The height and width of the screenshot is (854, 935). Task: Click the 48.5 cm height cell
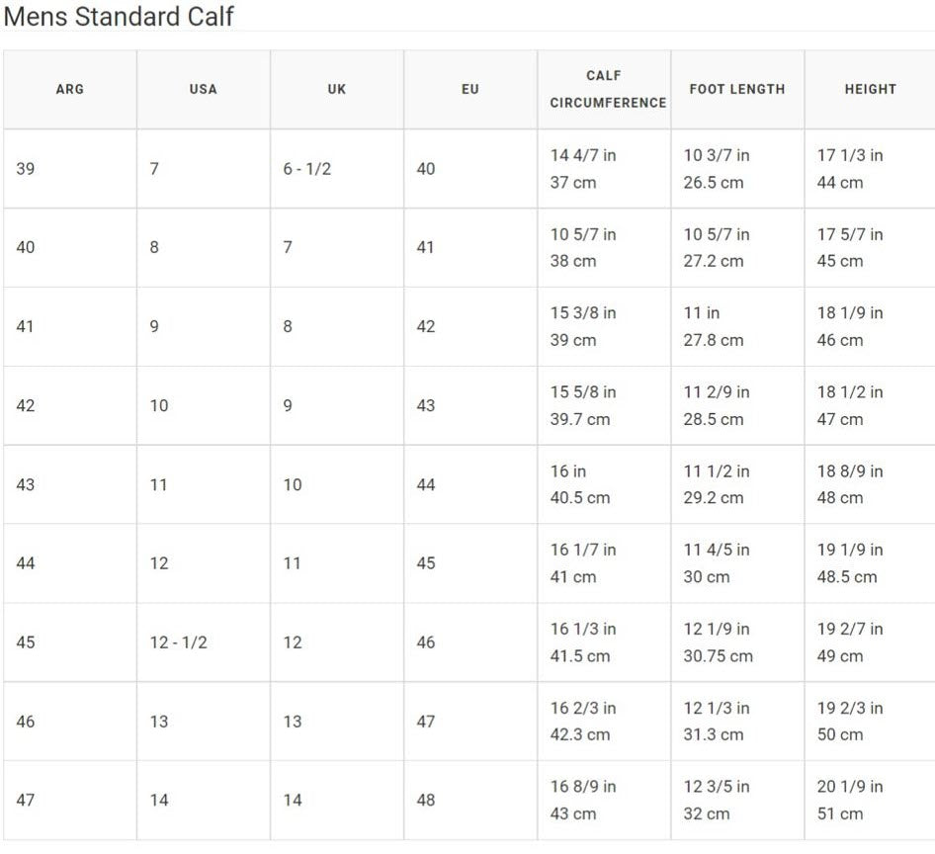(x=847, y=577)
